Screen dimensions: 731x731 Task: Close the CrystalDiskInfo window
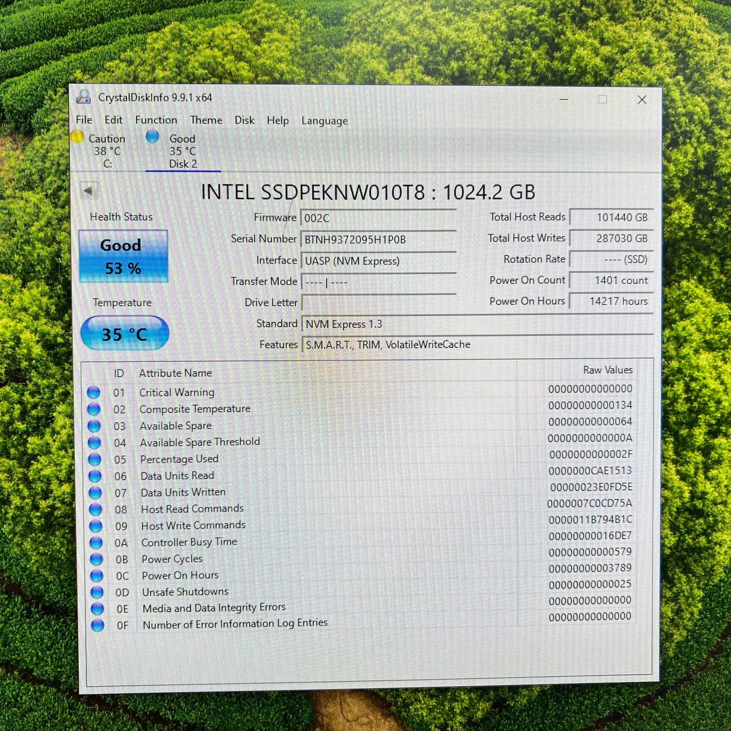[642, 100]
